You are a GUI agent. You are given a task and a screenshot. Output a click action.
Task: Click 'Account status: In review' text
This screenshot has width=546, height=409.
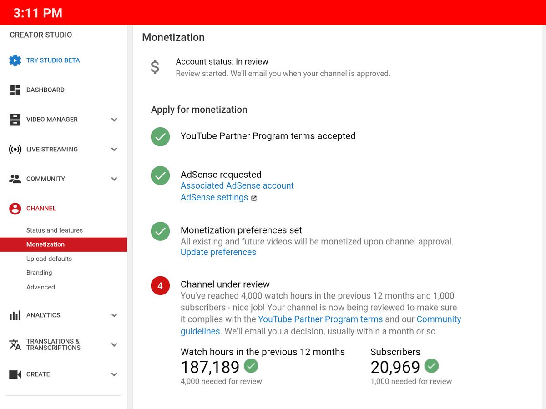(222, 61)
